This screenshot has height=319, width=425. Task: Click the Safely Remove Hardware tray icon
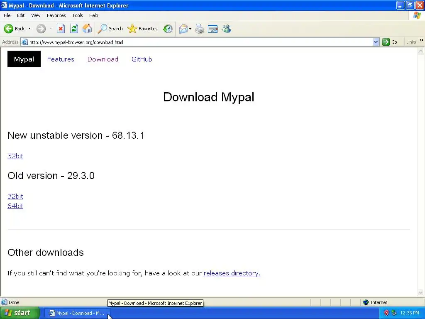point(394,313)
